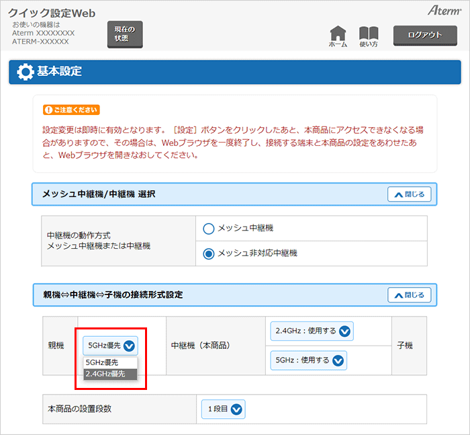Select メッシュ非対応中継機 radio button
The height and width of the screenshot is (435, 470).
[x=209, y=253]
